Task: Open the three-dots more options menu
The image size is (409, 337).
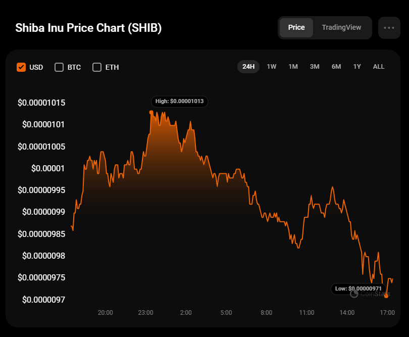Action: coord(389,28)
